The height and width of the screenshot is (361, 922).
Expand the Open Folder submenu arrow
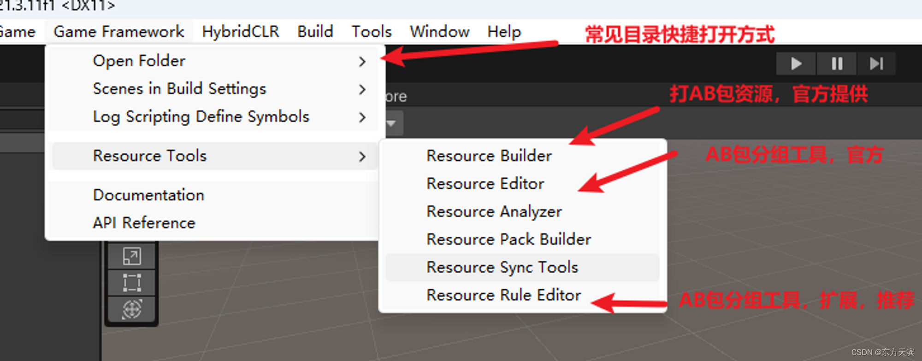(362, 61)
